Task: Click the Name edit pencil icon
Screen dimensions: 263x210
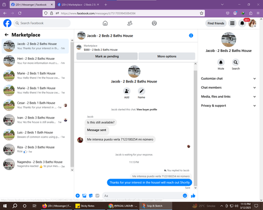Action: click(141, 91)
